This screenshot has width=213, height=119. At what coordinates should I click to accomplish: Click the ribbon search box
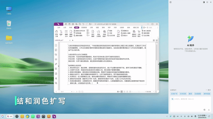(151, 28)
